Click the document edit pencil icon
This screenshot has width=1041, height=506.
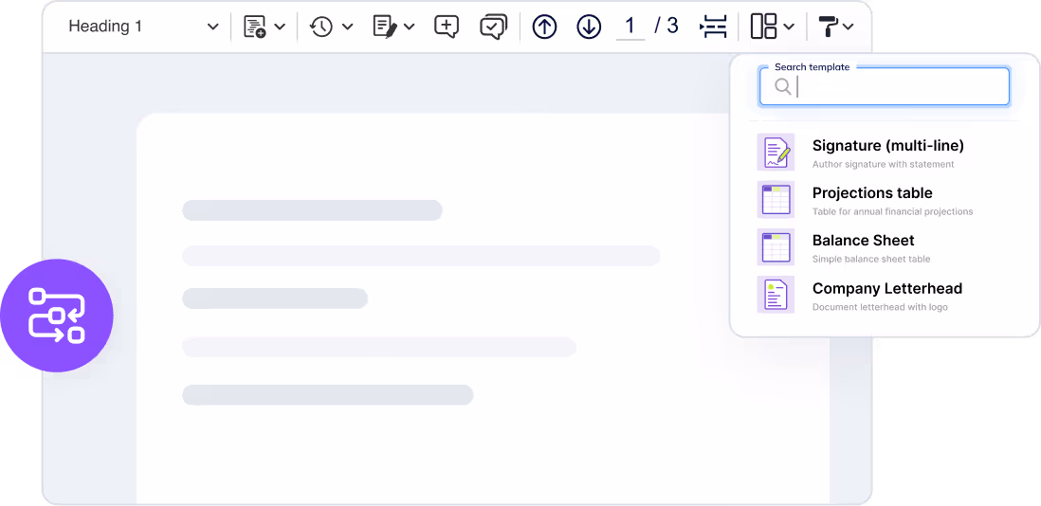point(385,27)
